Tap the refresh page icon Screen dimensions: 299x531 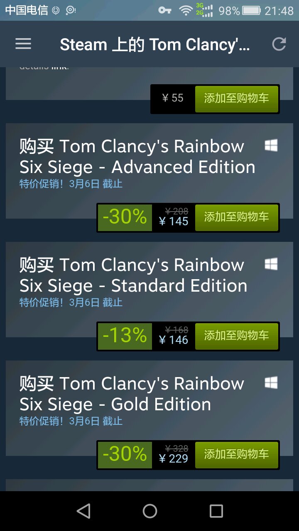click(279, 44)
